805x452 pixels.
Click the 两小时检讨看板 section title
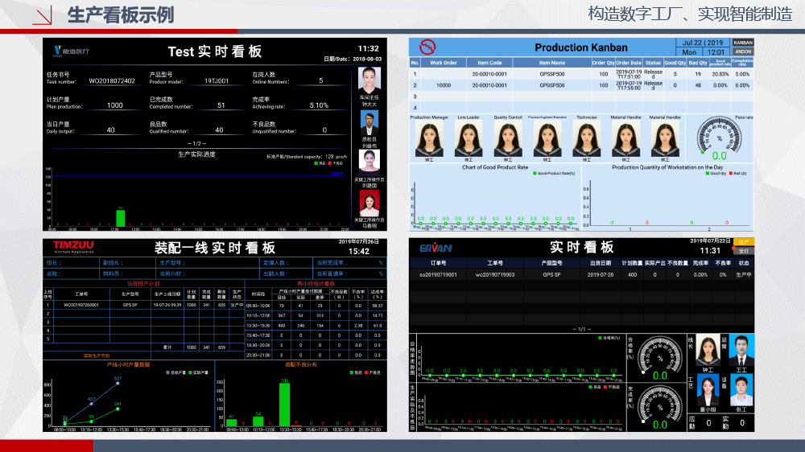point(316,284)
